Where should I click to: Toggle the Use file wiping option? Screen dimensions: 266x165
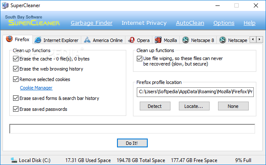point(139,58)
